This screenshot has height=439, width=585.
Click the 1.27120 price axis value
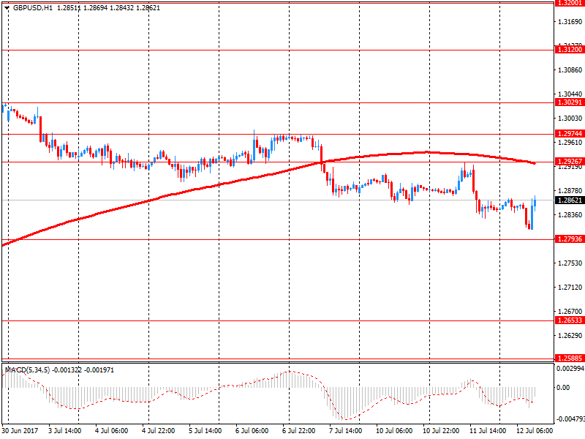tap(570, 288)
